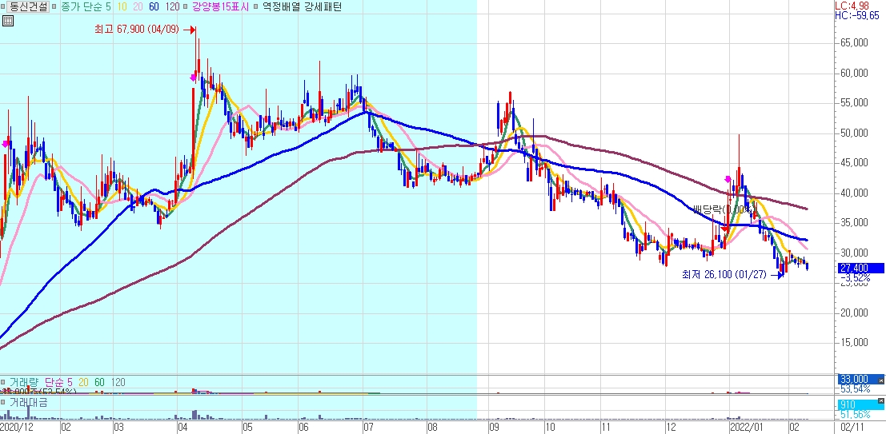Click the 2020/12 date axis label
This screenshot has width=886, height=434.
[15, 428]
